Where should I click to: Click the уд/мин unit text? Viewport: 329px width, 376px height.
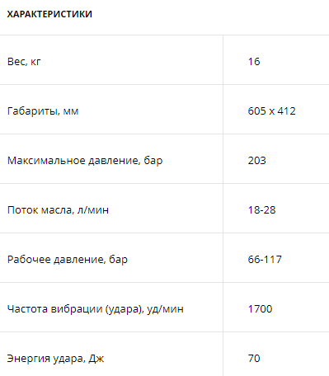click(165, 309)
